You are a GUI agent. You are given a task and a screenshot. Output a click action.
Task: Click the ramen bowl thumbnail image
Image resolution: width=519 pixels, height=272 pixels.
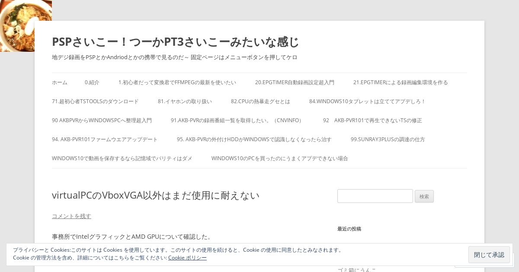coord(26,25)
